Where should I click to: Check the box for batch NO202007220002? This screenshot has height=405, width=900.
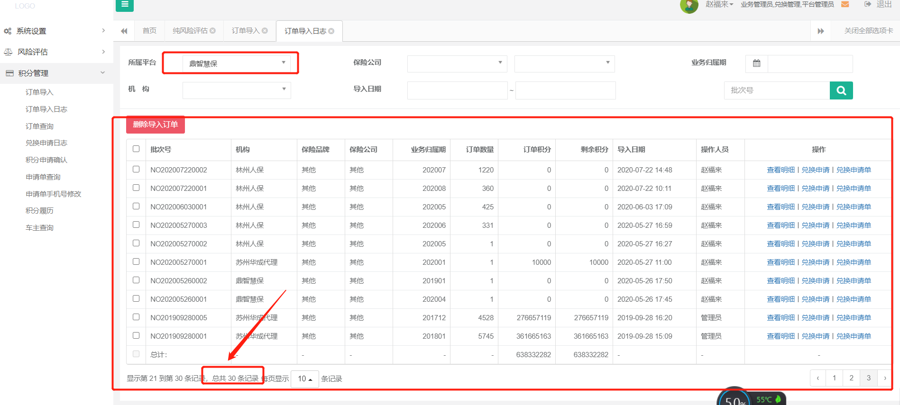click(136, 169)
